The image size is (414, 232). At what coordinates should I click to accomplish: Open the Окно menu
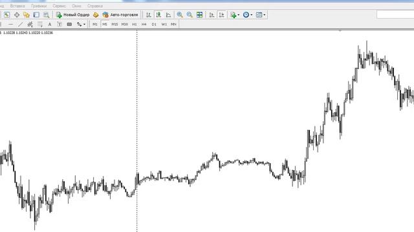[x=76, y=6]
